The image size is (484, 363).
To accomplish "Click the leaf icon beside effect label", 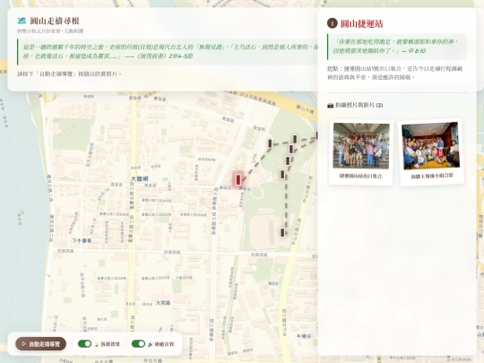I will tap(97, 344).
